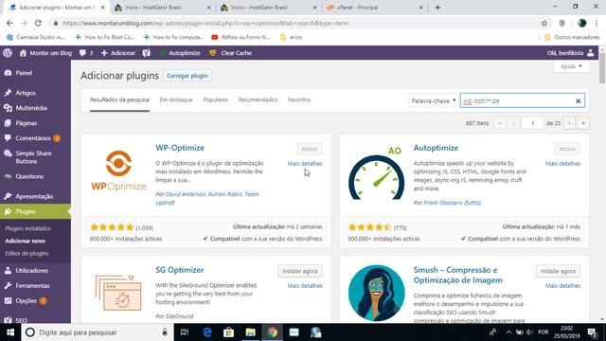Viewport: 606px width, 341px height.
Task: Open Simple Share Buttons settings
Action: click(35, 157)
